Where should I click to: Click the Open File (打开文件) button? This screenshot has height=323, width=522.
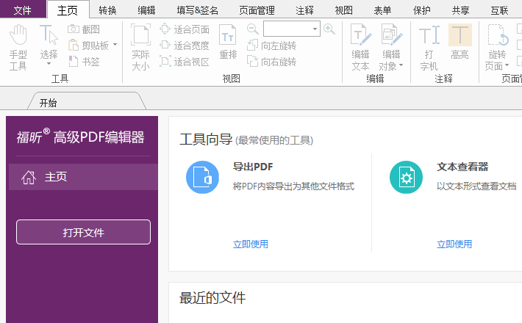(83, 232)
